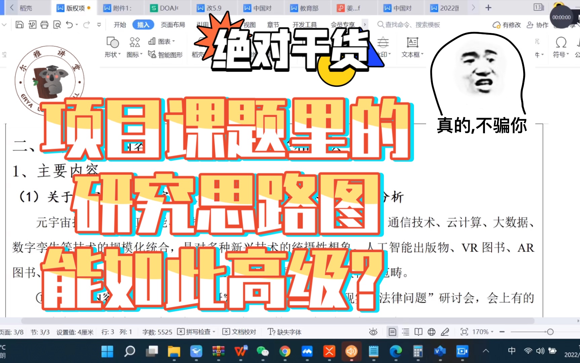Expand the Undo history dropdown arrow

(77, 25)
